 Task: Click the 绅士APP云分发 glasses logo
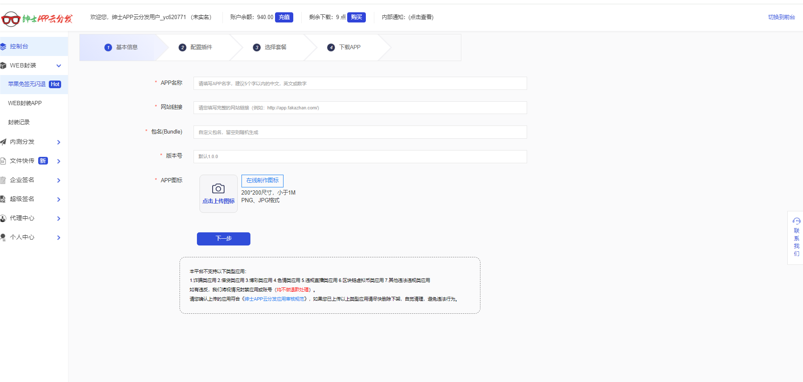pyautogui.click(x=11, y=19)
